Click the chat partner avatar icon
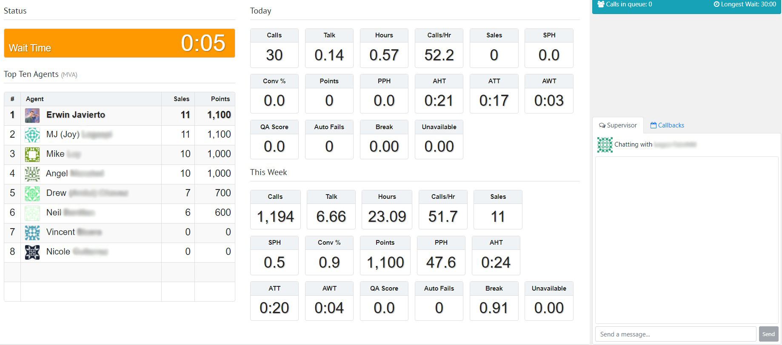 (605, 145)
